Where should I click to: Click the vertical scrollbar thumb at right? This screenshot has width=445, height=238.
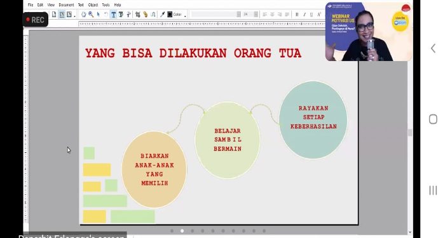click(410, 132)
